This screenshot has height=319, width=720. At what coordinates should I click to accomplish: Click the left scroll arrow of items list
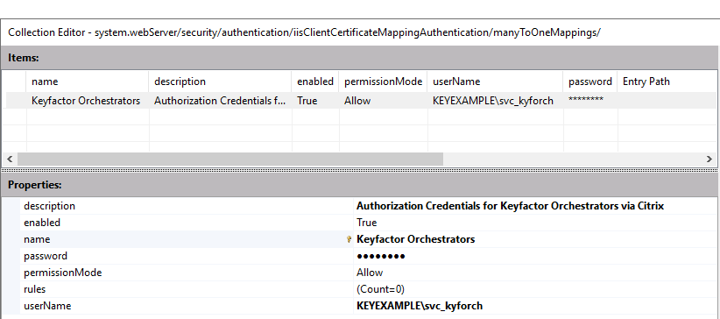(x=9, y=159)
